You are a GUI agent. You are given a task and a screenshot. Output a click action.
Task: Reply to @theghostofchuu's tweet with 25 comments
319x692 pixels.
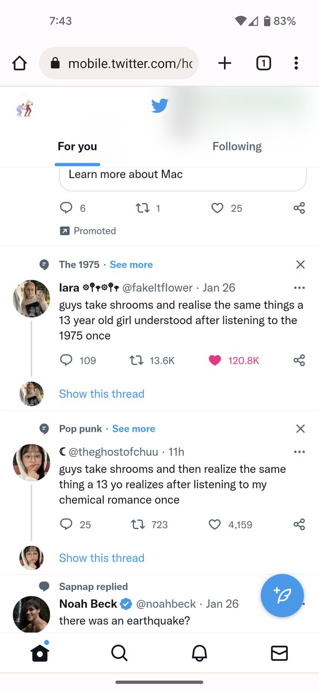pos(67,524)
